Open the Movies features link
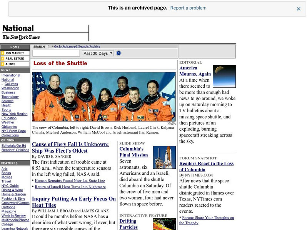This screenshot has height=230, width=307. pos(7,177)
